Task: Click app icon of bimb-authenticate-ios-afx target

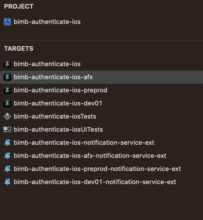Action: (7, 77)
